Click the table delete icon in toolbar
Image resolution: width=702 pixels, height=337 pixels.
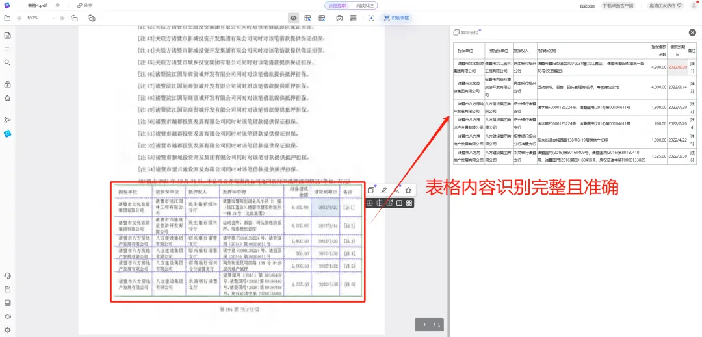click(322, 18)
